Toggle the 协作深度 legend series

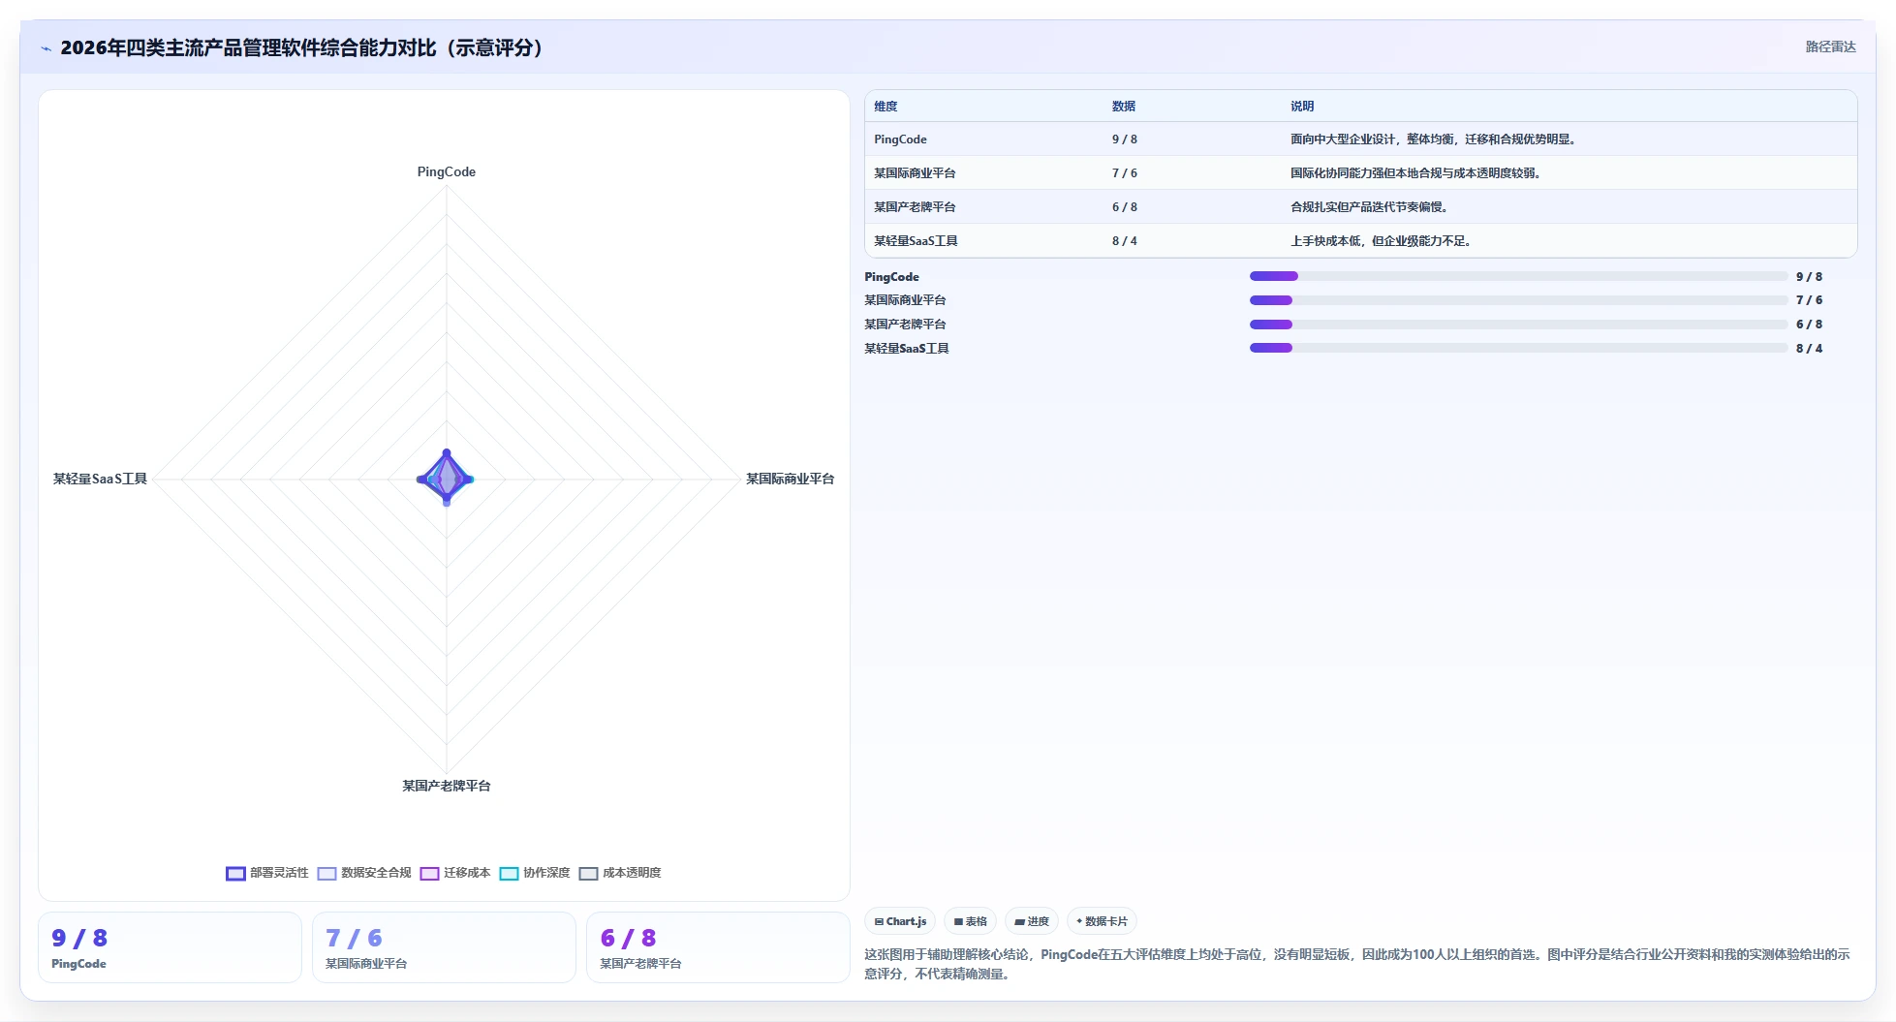point(535,873)
